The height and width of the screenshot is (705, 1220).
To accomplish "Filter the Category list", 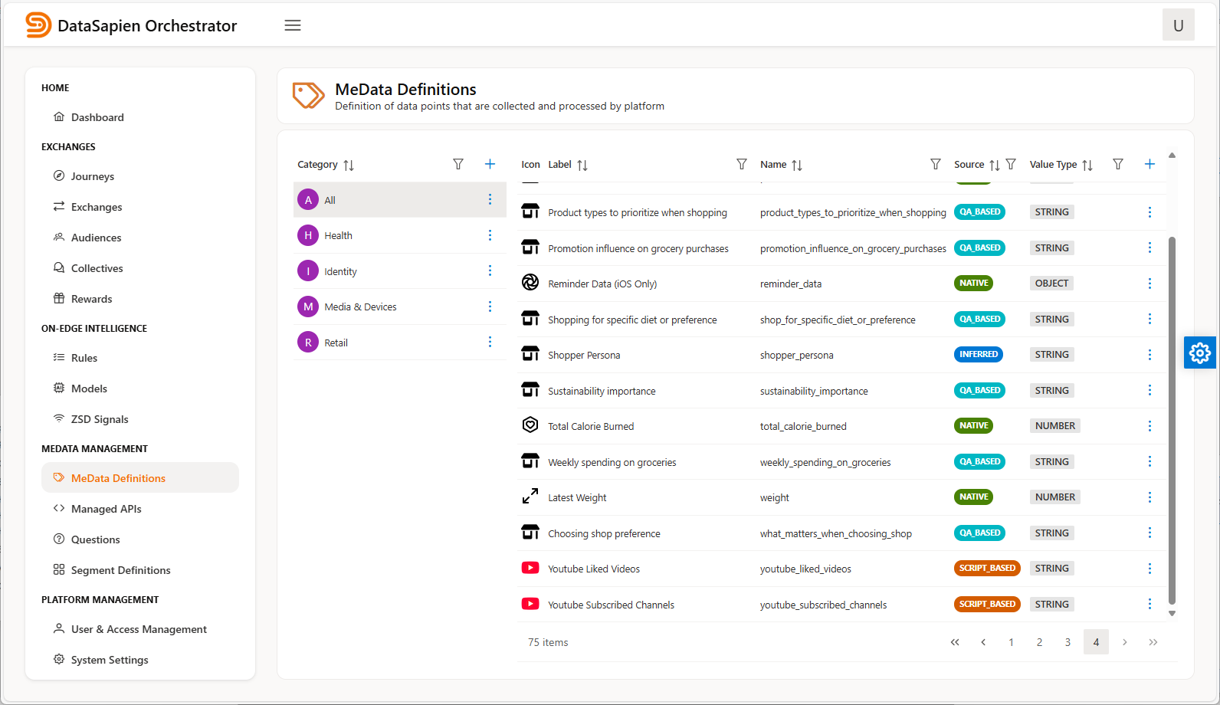I will click(x=458, y=164).
